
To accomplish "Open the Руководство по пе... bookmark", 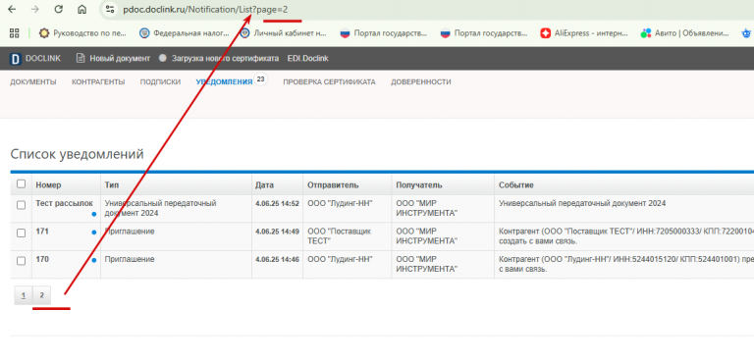I will (83, 33).
